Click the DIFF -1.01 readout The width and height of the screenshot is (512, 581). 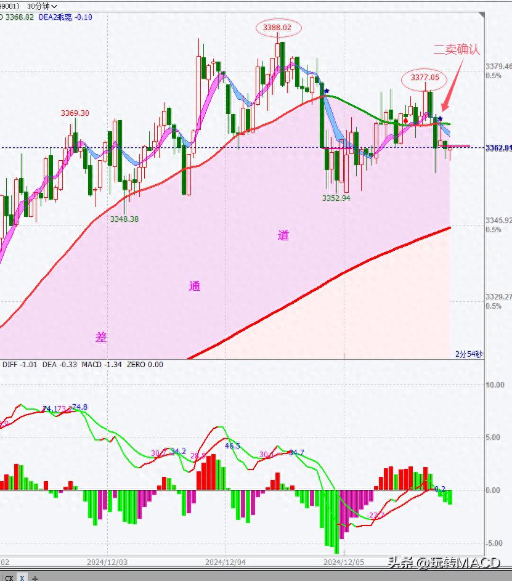(x=20, y=365)
